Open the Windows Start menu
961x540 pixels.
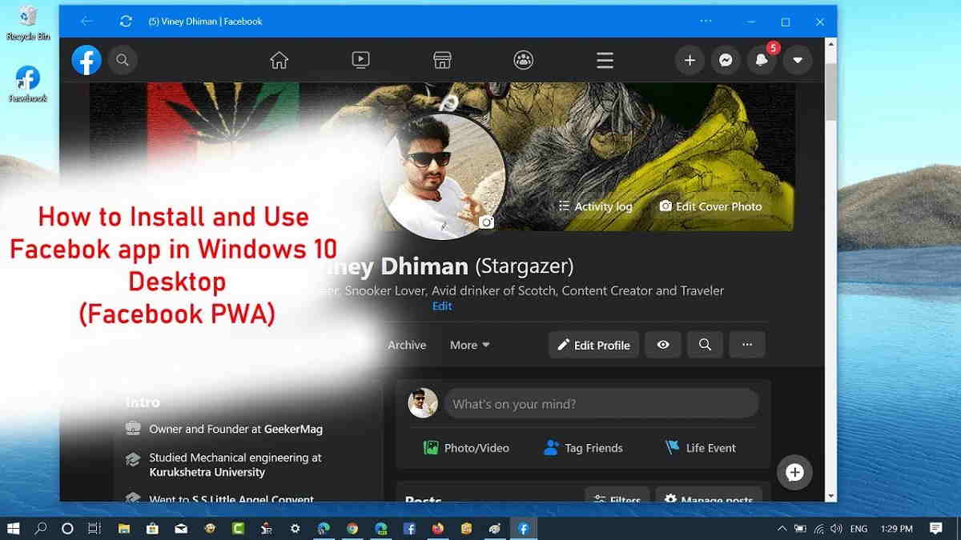point(14,528)
